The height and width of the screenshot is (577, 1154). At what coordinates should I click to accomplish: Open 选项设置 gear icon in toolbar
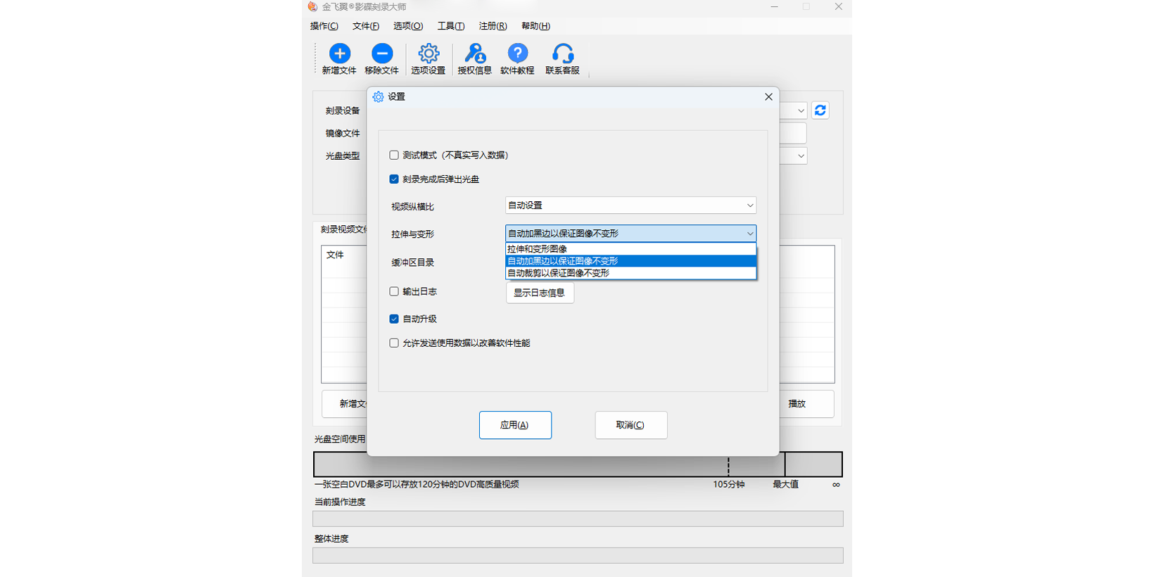(428, 54)
